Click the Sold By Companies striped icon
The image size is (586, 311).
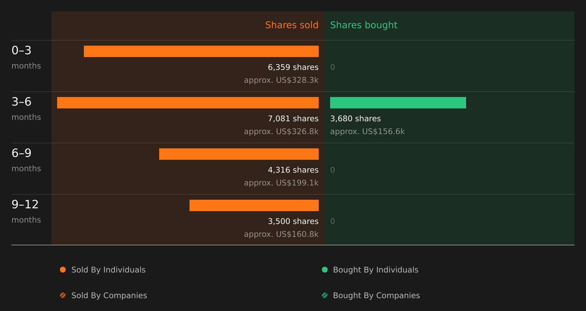coord(63,295)
